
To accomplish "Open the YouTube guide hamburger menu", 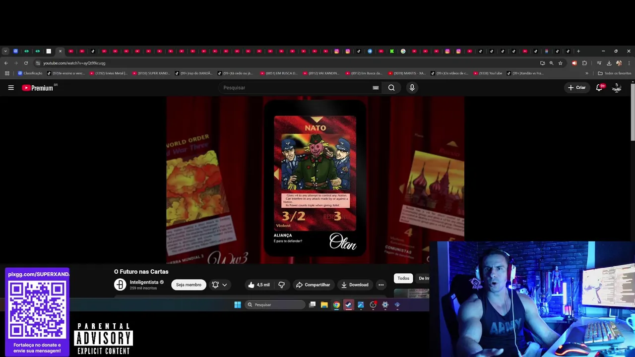I will point(11,88).
